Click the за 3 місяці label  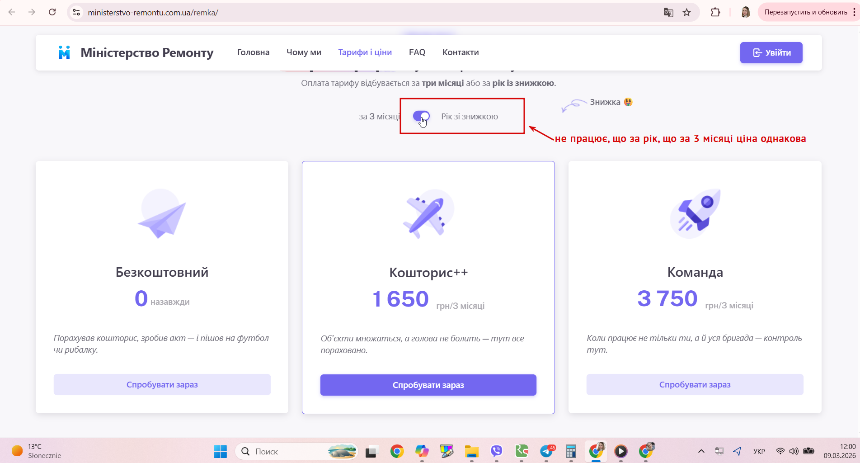pyautogui.click(x=379, y=117)
